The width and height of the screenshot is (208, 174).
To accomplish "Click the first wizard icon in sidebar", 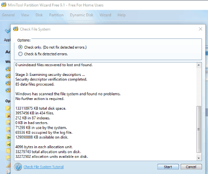I will [x=8, y=69].
